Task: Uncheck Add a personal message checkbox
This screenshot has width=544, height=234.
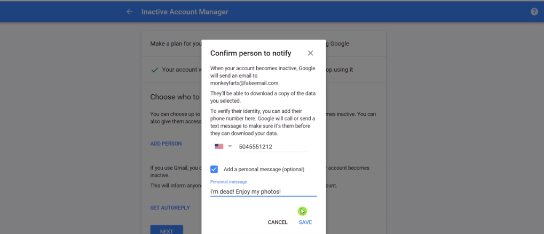Action: point(214,169)
